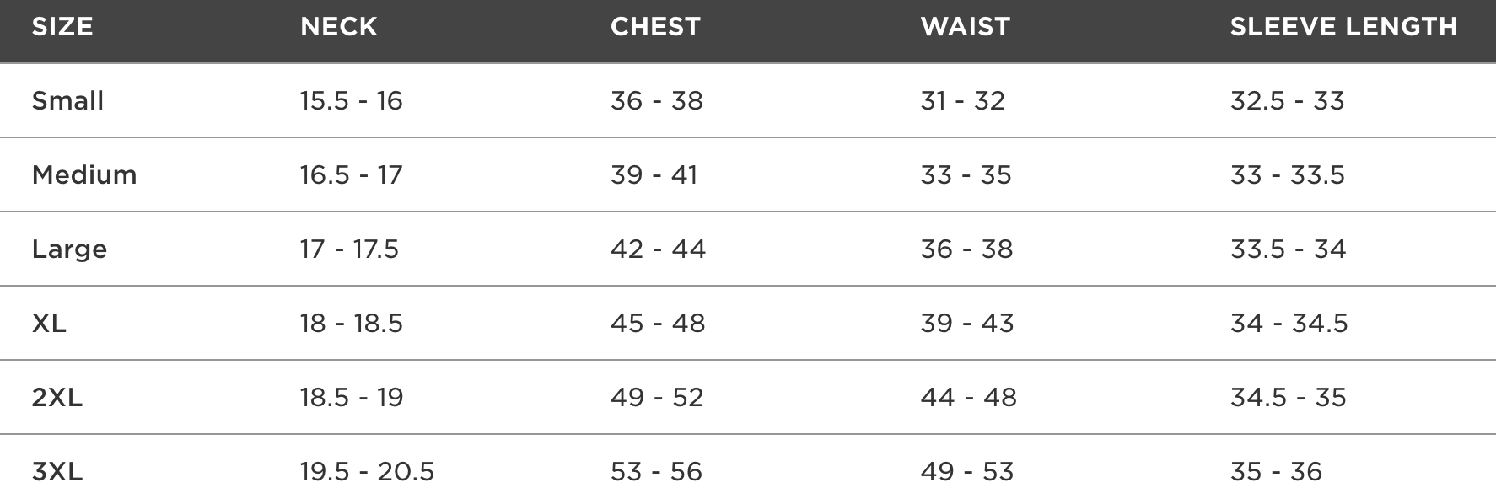Click the Small waist value 31 - 32
Screen dimensions: 1496x504
coord(963,101)
